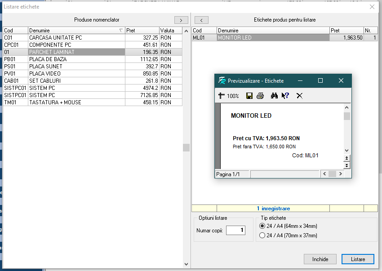
Task: Open search with the binoculars icon
Action: (x=275, y=96)
